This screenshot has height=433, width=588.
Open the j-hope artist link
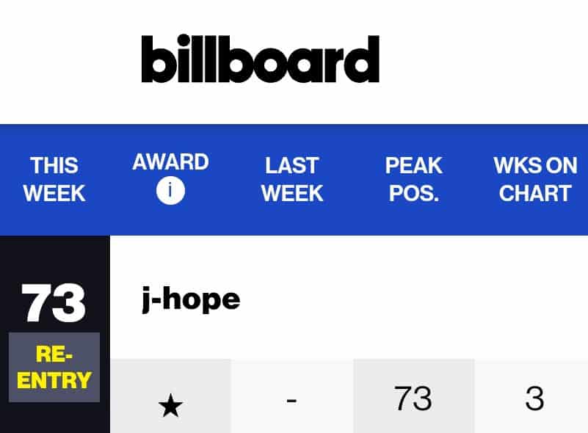tap(191, 299)
